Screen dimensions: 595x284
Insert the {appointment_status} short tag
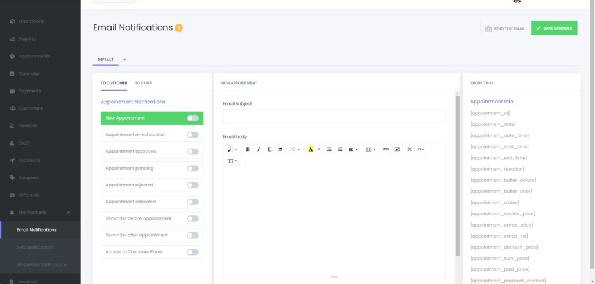pos(495,203)
